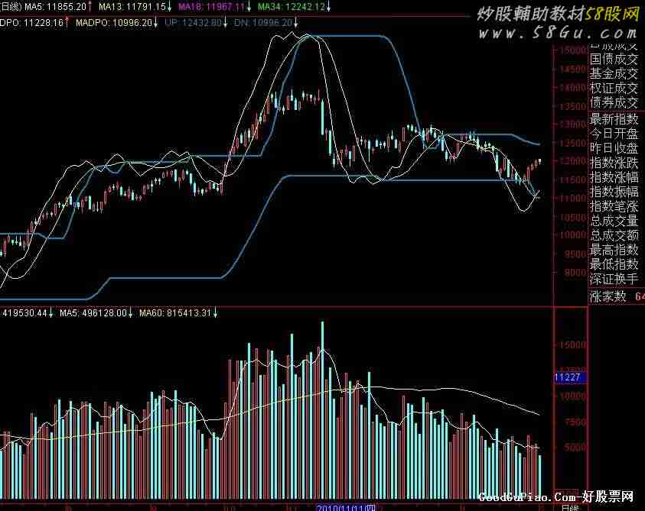Screen dimensions: 645x511
Task: Select the DPO indicator reading
Action: 34,22
